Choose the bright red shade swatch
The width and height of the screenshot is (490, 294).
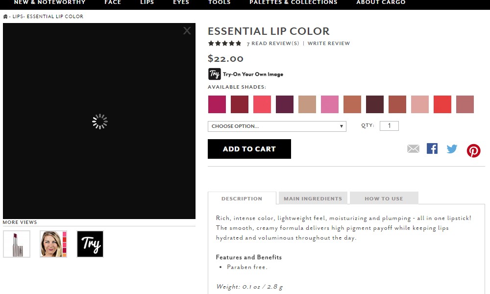pyautogui.click(x=442, y=104)
